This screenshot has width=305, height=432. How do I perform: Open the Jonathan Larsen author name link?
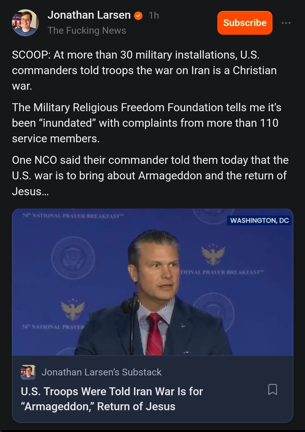89,15
